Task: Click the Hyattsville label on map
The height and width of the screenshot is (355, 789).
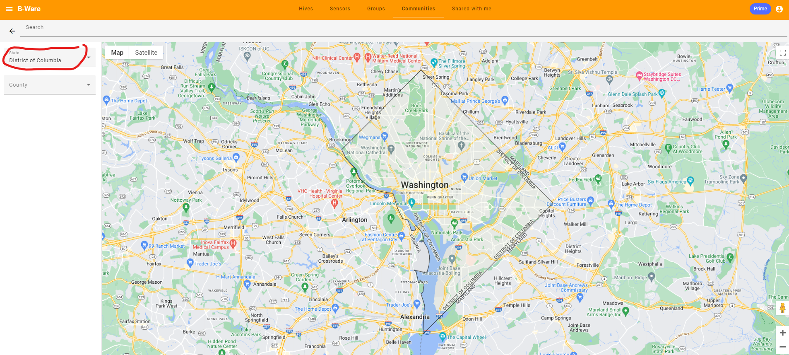Action: coord(517,122)
